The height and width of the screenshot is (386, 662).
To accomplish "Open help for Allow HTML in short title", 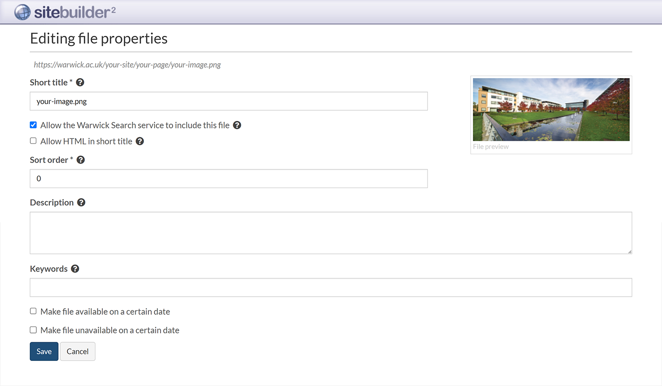I will (x=140, y=141).
